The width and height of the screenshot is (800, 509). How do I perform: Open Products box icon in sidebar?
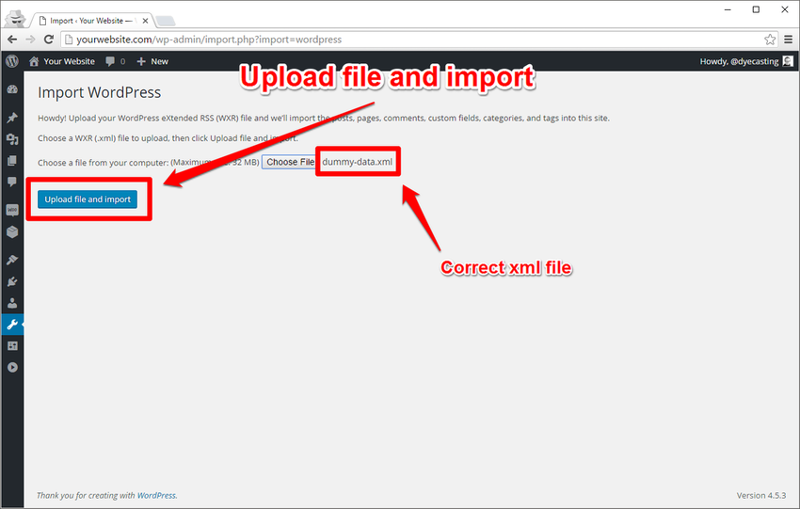click(12, 232)
